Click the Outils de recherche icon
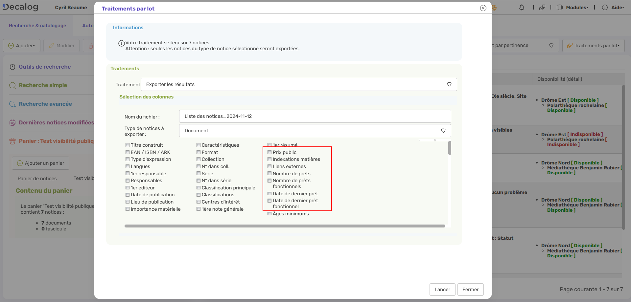The height and width of the screenshot is (302, 631). click(12, 67)
